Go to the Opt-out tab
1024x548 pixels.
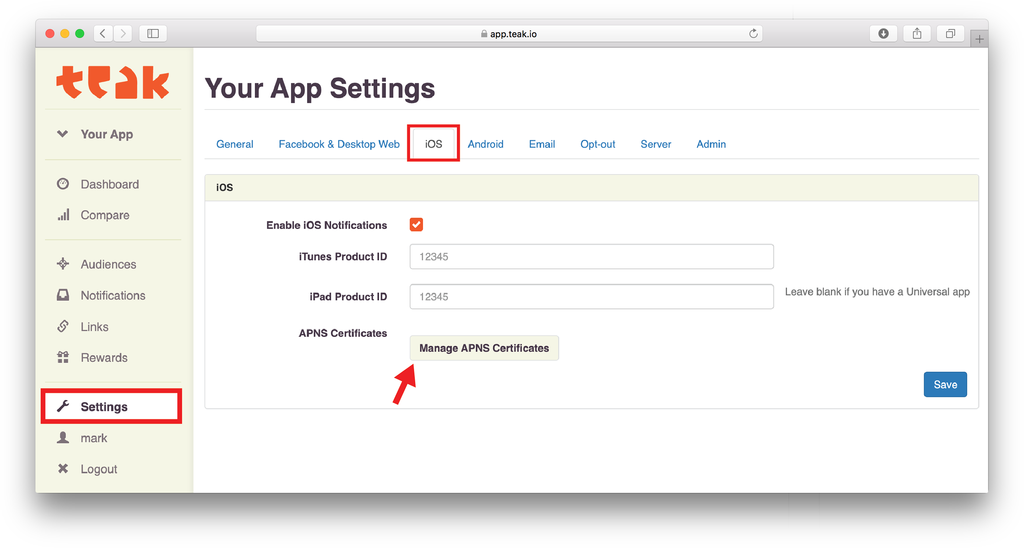click(597, 144)
